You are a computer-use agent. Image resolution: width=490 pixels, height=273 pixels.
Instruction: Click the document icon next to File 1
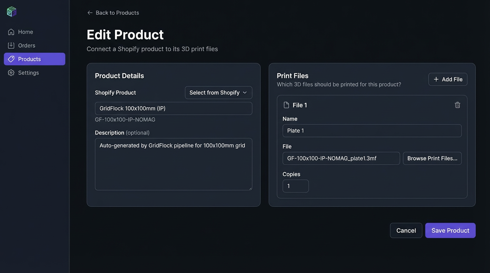[x=286, y=105]
